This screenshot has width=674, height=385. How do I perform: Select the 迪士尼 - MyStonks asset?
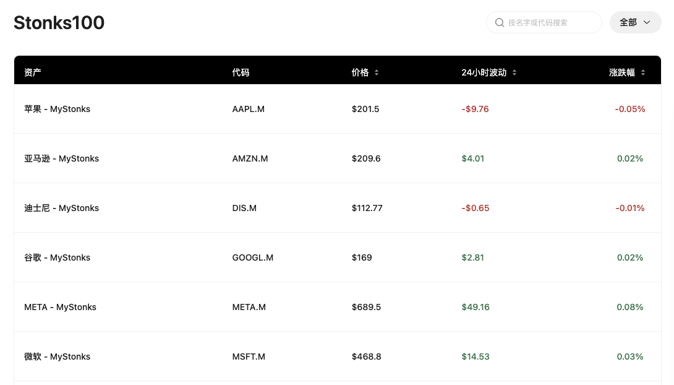[62, 208]
